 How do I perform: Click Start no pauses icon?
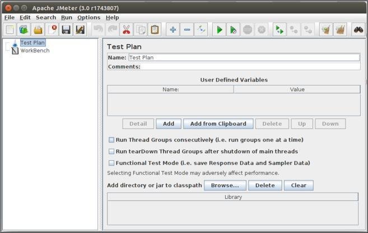click(x=233, y=30)
